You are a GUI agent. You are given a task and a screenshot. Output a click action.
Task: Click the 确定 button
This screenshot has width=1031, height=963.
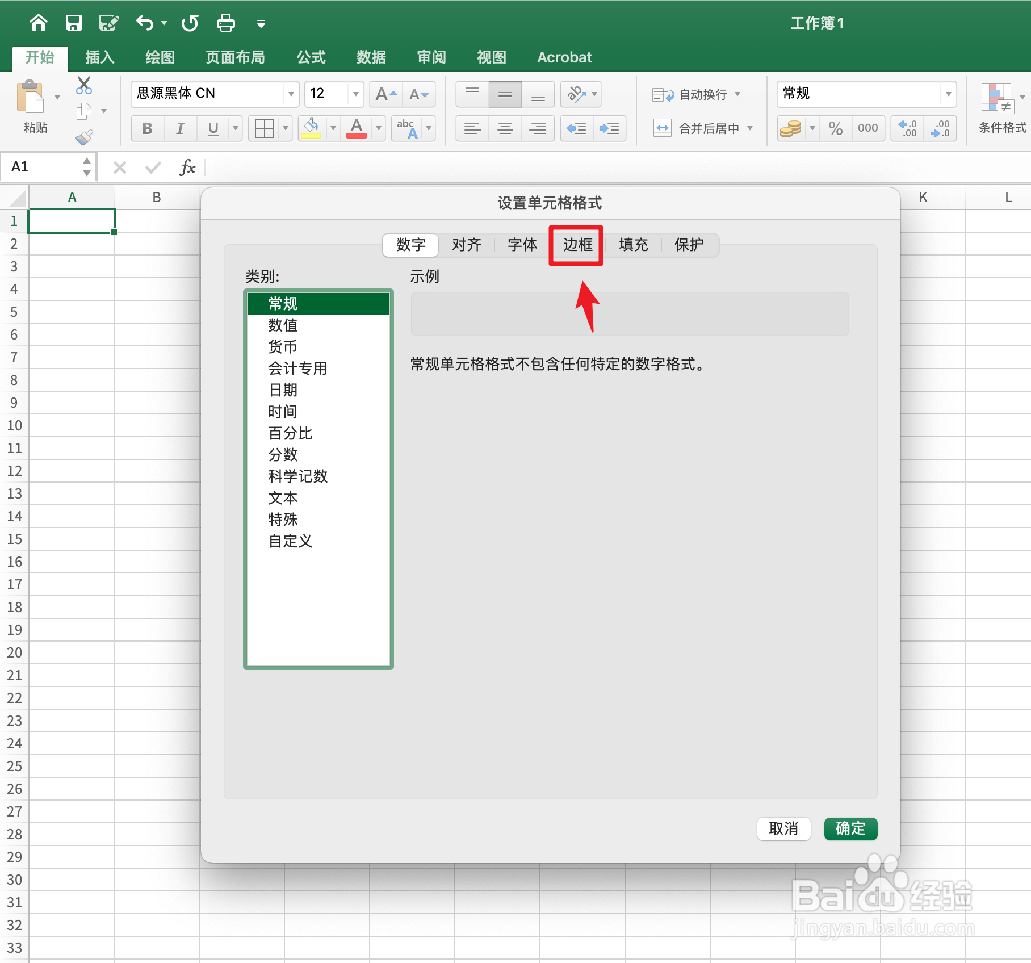click(x=850, y=828)
